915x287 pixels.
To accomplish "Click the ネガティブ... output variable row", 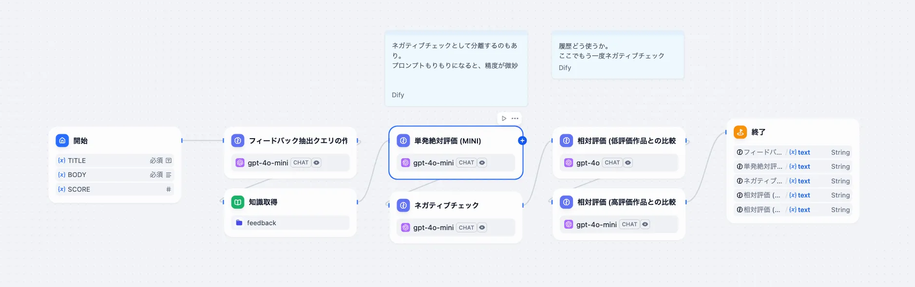I will pos(793,181).
